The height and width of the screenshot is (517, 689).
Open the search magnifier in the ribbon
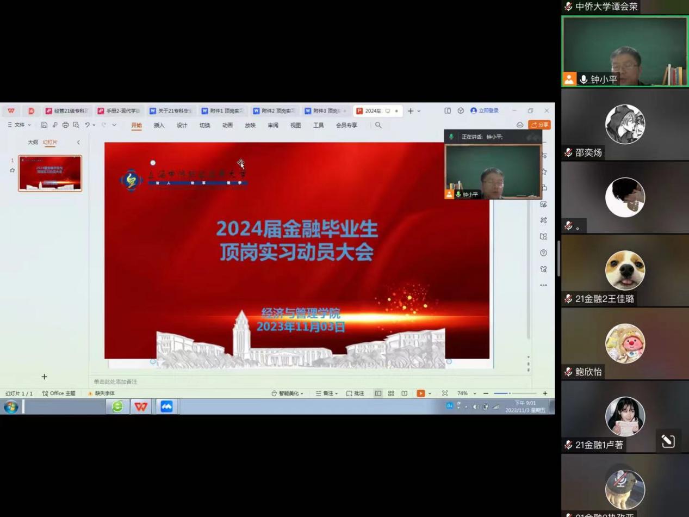pyautogui.click(x=378, y=125)
